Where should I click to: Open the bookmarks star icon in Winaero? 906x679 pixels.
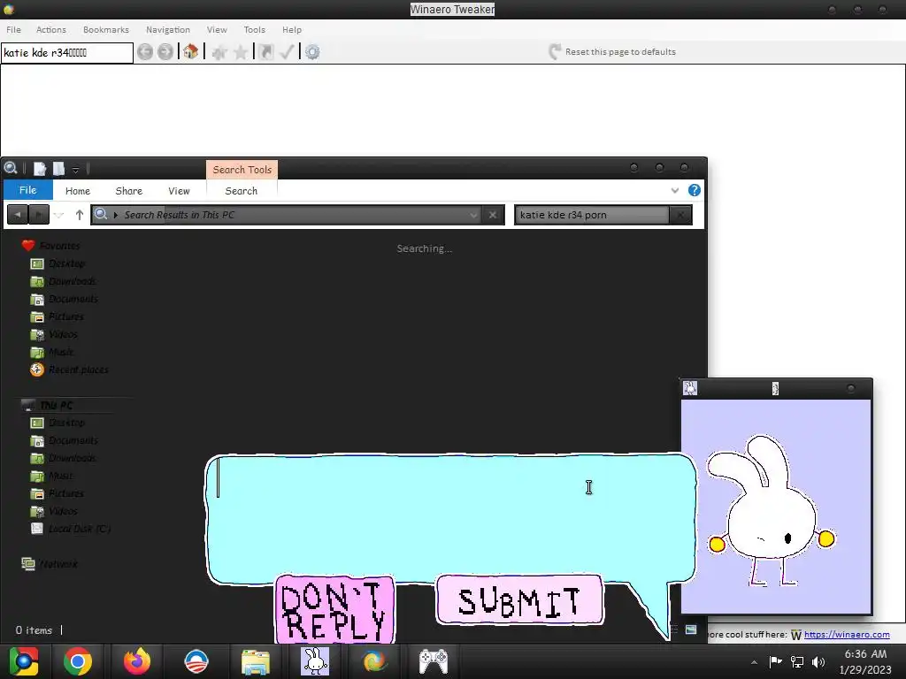(x=241, y=52)
